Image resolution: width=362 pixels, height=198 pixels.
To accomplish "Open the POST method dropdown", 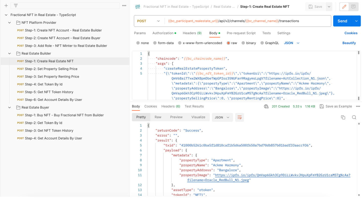I will coord(149,21).
